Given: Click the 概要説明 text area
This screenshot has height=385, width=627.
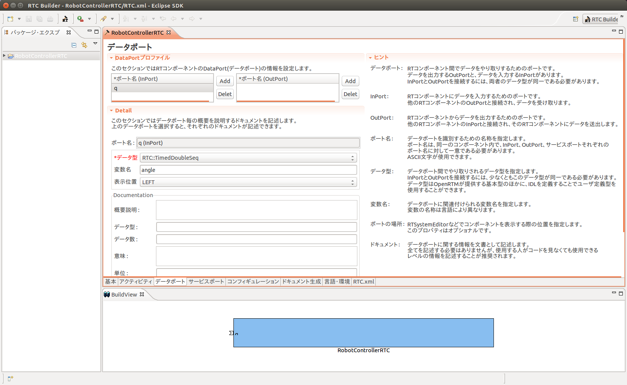Looking at the screenshot, I should tap(257, 210).
